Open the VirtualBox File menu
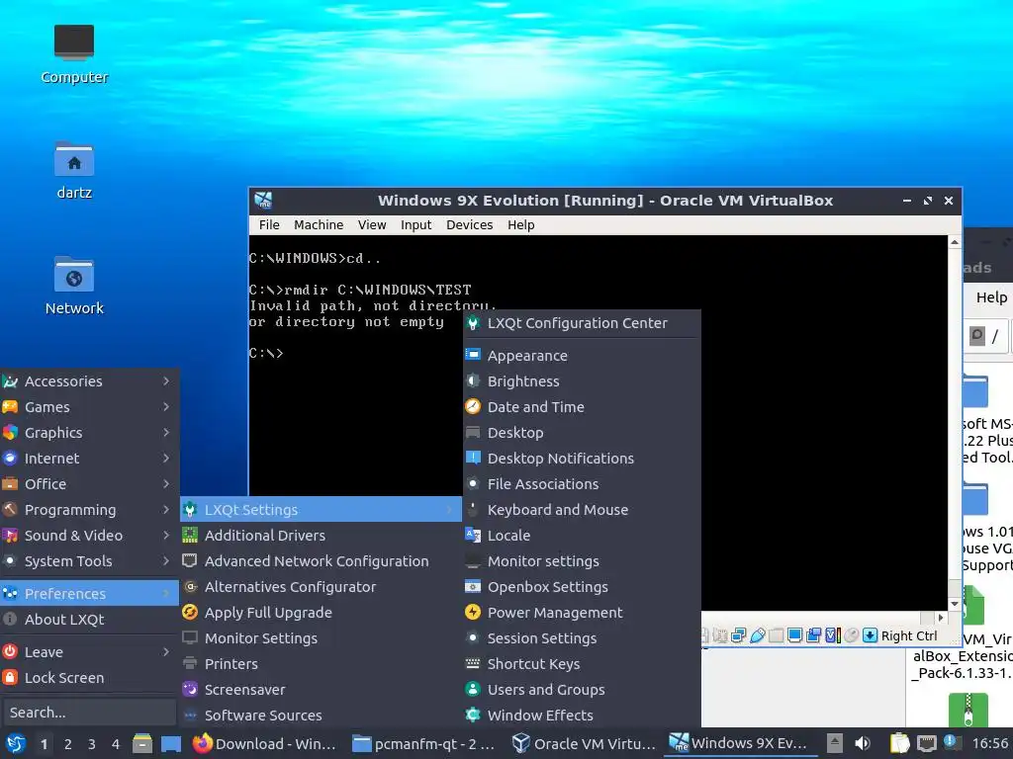Viewport: 1013px width, 759px height. [269, 224]
